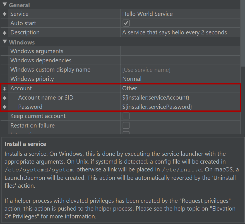This screenshot has height=224, width=245.
Task: Enable the Keep current account checkbox
Action: tap(126, 116)
